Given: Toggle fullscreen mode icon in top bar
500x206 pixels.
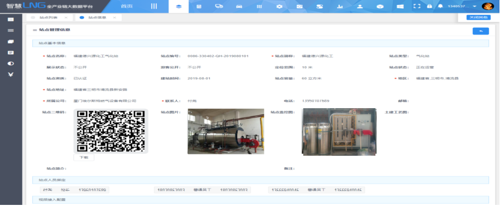Looking at the screenshot, I should click(417, 6).
